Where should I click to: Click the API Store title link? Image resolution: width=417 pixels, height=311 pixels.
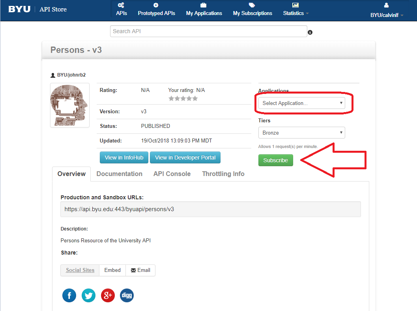pyautogui.click(x=53, y=9)
